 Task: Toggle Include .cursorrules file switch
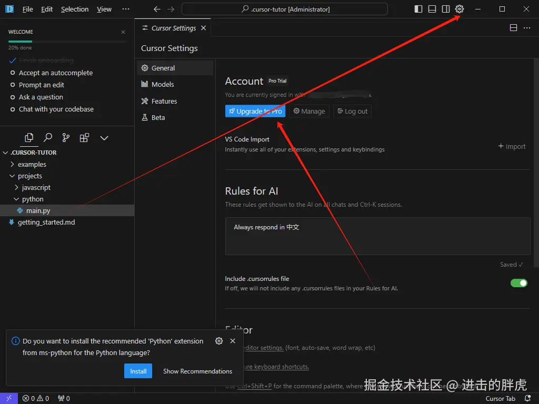518,283
